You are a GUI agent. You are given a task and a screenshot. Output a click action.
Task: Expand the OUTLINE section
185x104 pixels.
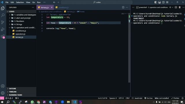coord(21,89)
